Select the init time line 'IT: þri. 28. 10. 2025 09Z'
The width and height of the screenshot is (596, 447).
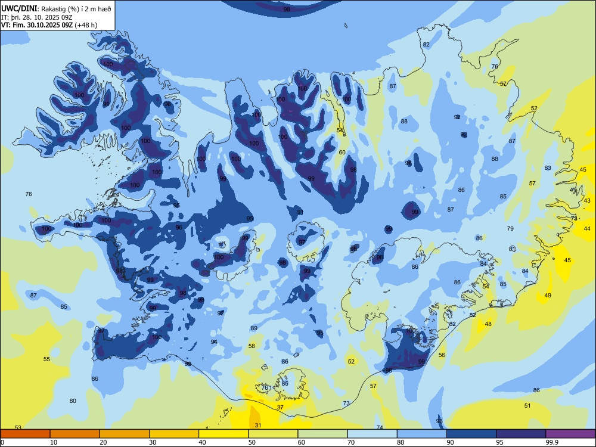[37, 17]
